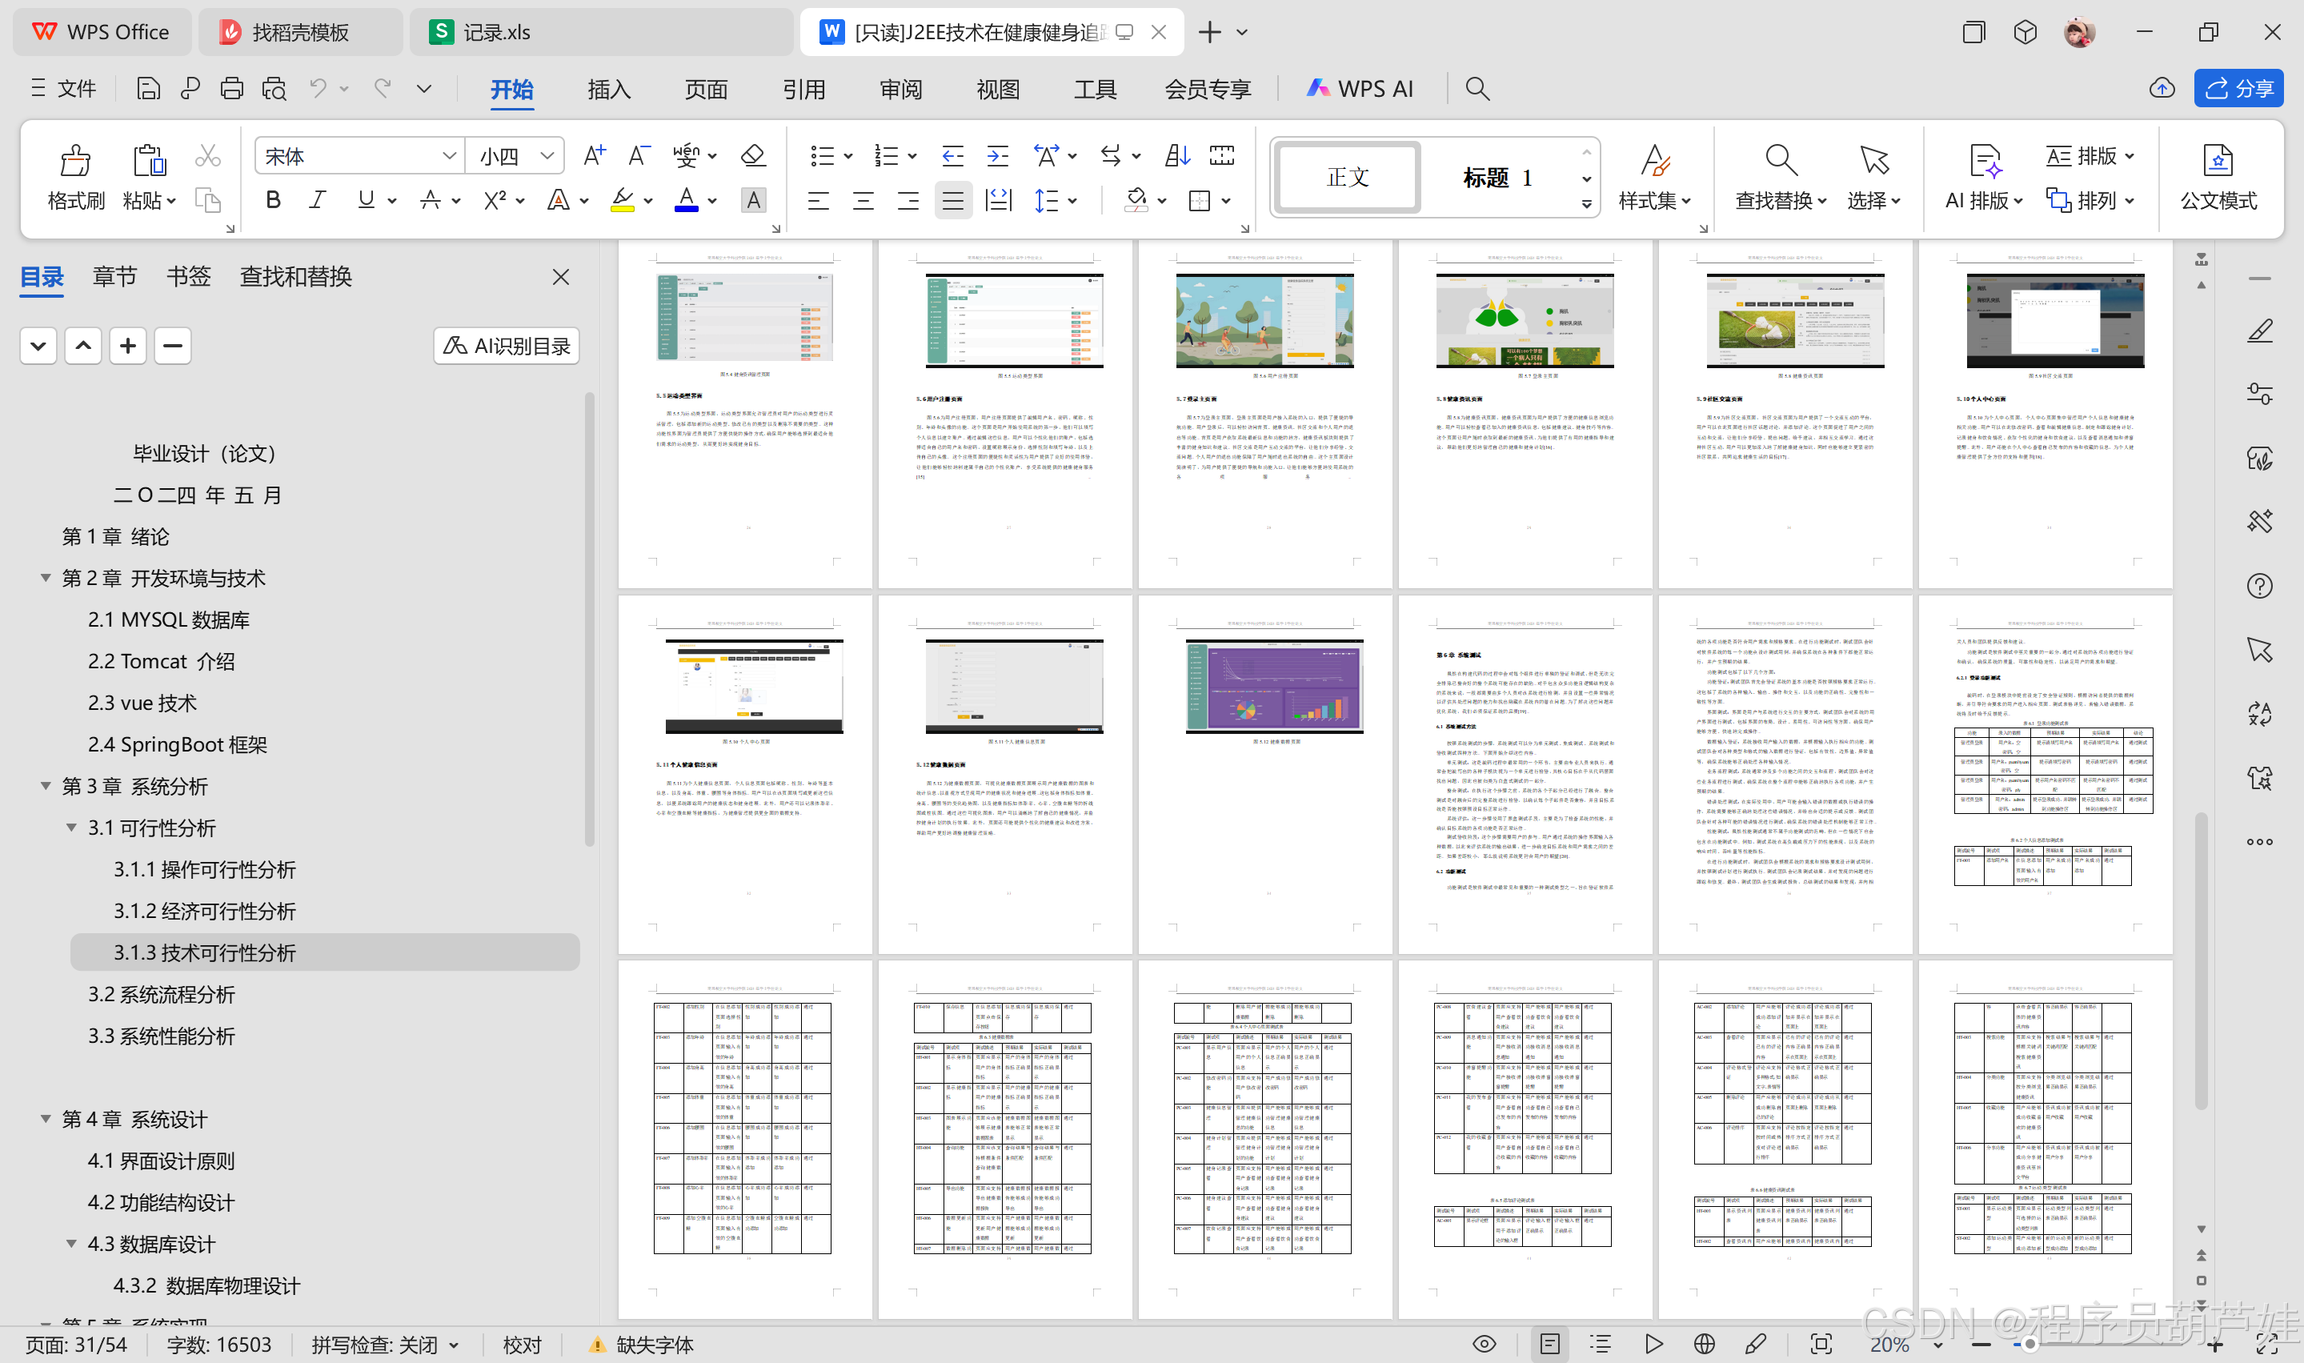Collapse the 第 2 章 开发环境与技术 tree node
Image resolution: width=2304 pixels, height=1363 pixels.
pos(45,578)
